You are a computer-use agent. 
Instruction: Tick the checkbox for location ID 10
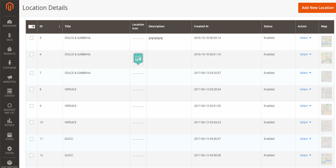pos(32,122)
